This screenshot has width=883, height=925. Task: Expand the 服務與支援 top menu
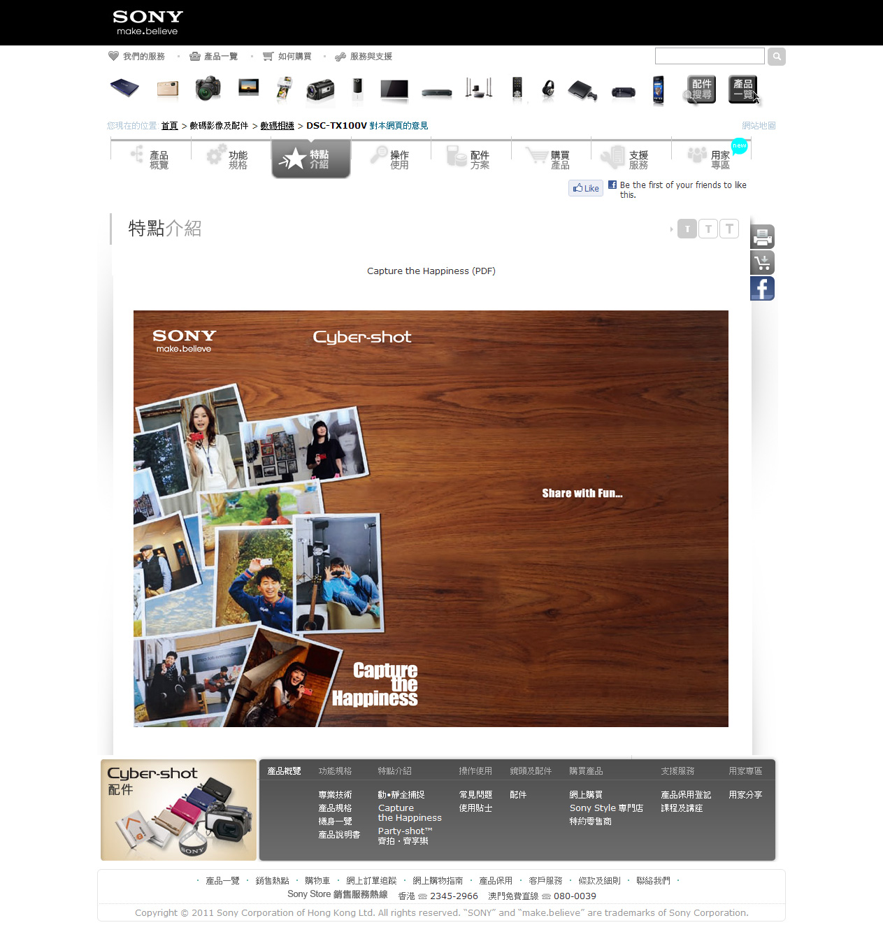[364, 57]
